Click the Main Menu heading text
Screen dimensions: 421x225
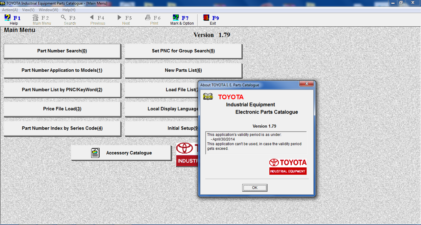(x=20, y=30)
